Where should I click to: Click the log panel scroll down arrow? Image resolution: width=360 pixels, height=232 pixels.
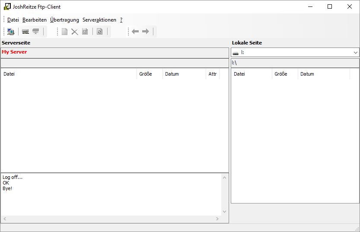224,211
